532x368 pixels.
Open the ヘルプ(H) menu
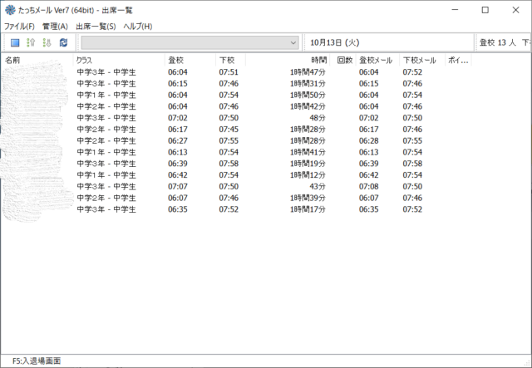(x=138, y=27)
